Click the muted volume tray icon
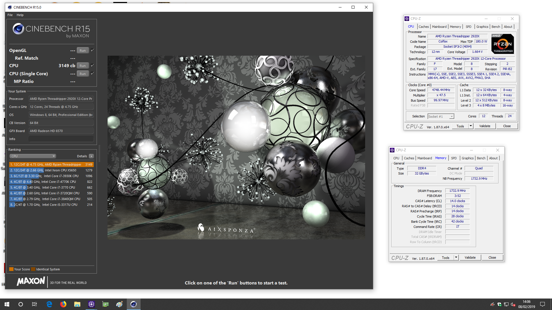Image resolution: width=552 pixels, height=310 pixels. [513, 304]
